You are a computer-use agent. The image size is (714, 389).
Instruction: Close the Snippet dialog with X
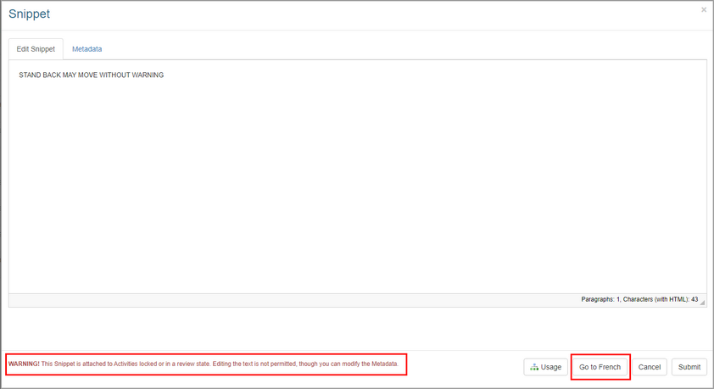[x=704, y=9]
